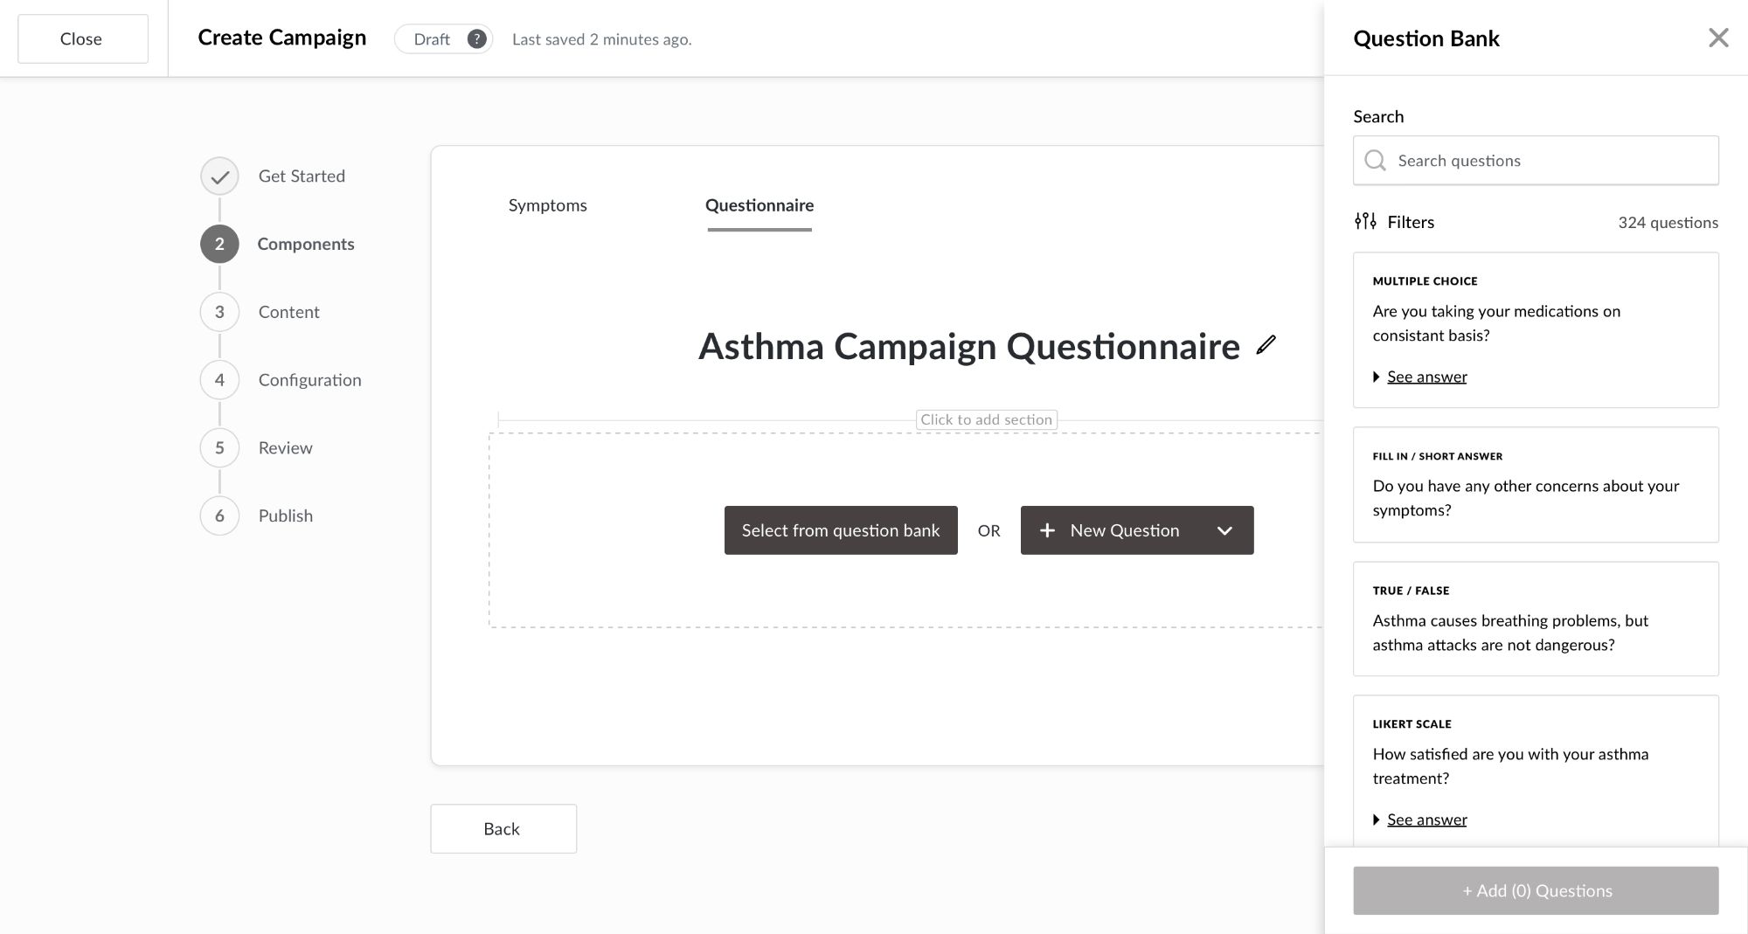Screen dimensions: 1748x934
Task: Open the Draft status help tooltip
Action: (x=476, y=38)
